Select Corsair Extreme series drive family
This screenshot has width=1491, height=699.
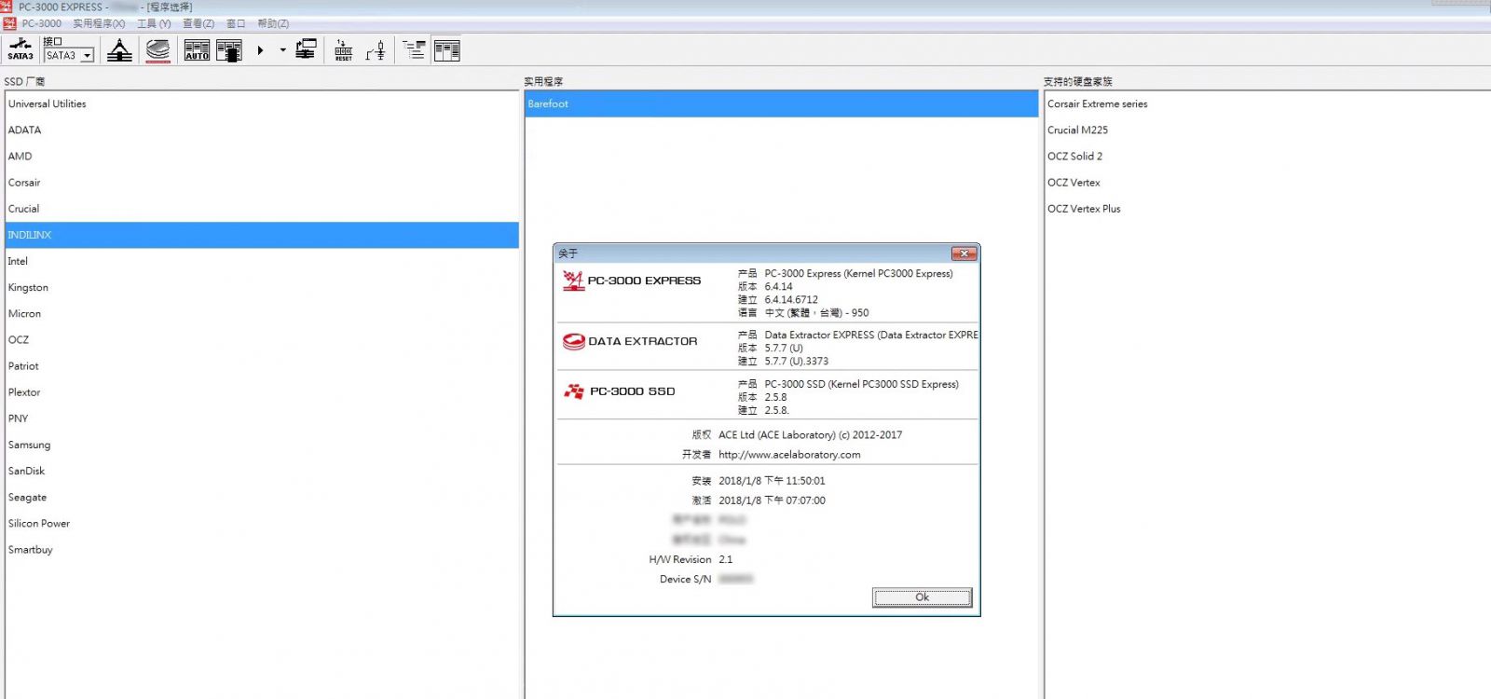1097,104
